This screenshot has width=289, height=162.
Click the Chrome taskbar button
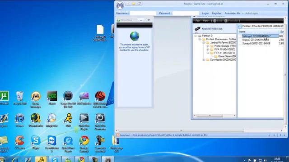tap(81, 159)
